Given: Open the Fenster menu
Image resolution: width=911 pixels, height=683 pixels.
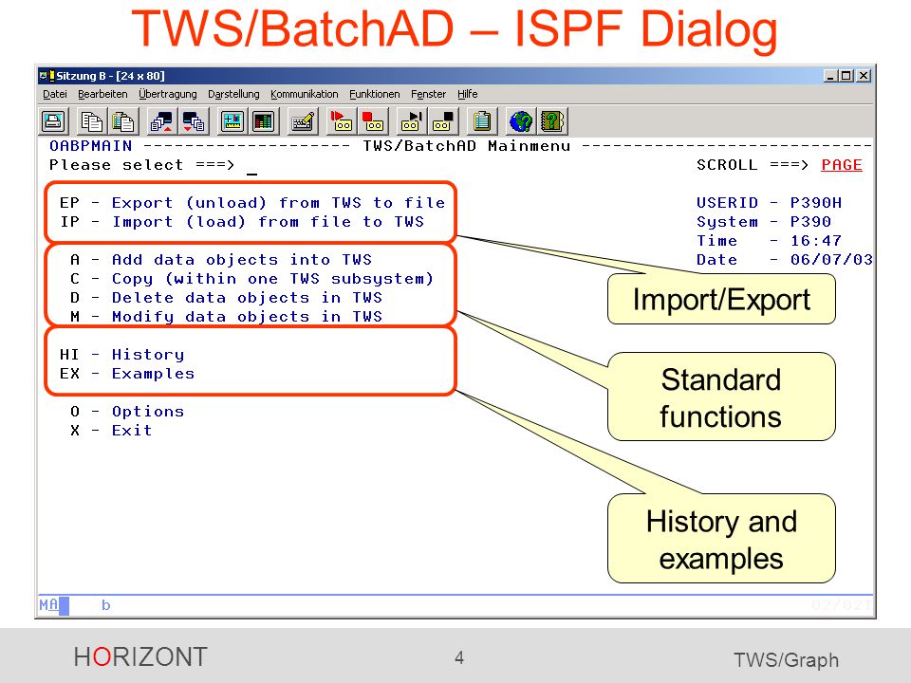Looking at the screenshot, I should pyautogui.click(x=428, y=94).
